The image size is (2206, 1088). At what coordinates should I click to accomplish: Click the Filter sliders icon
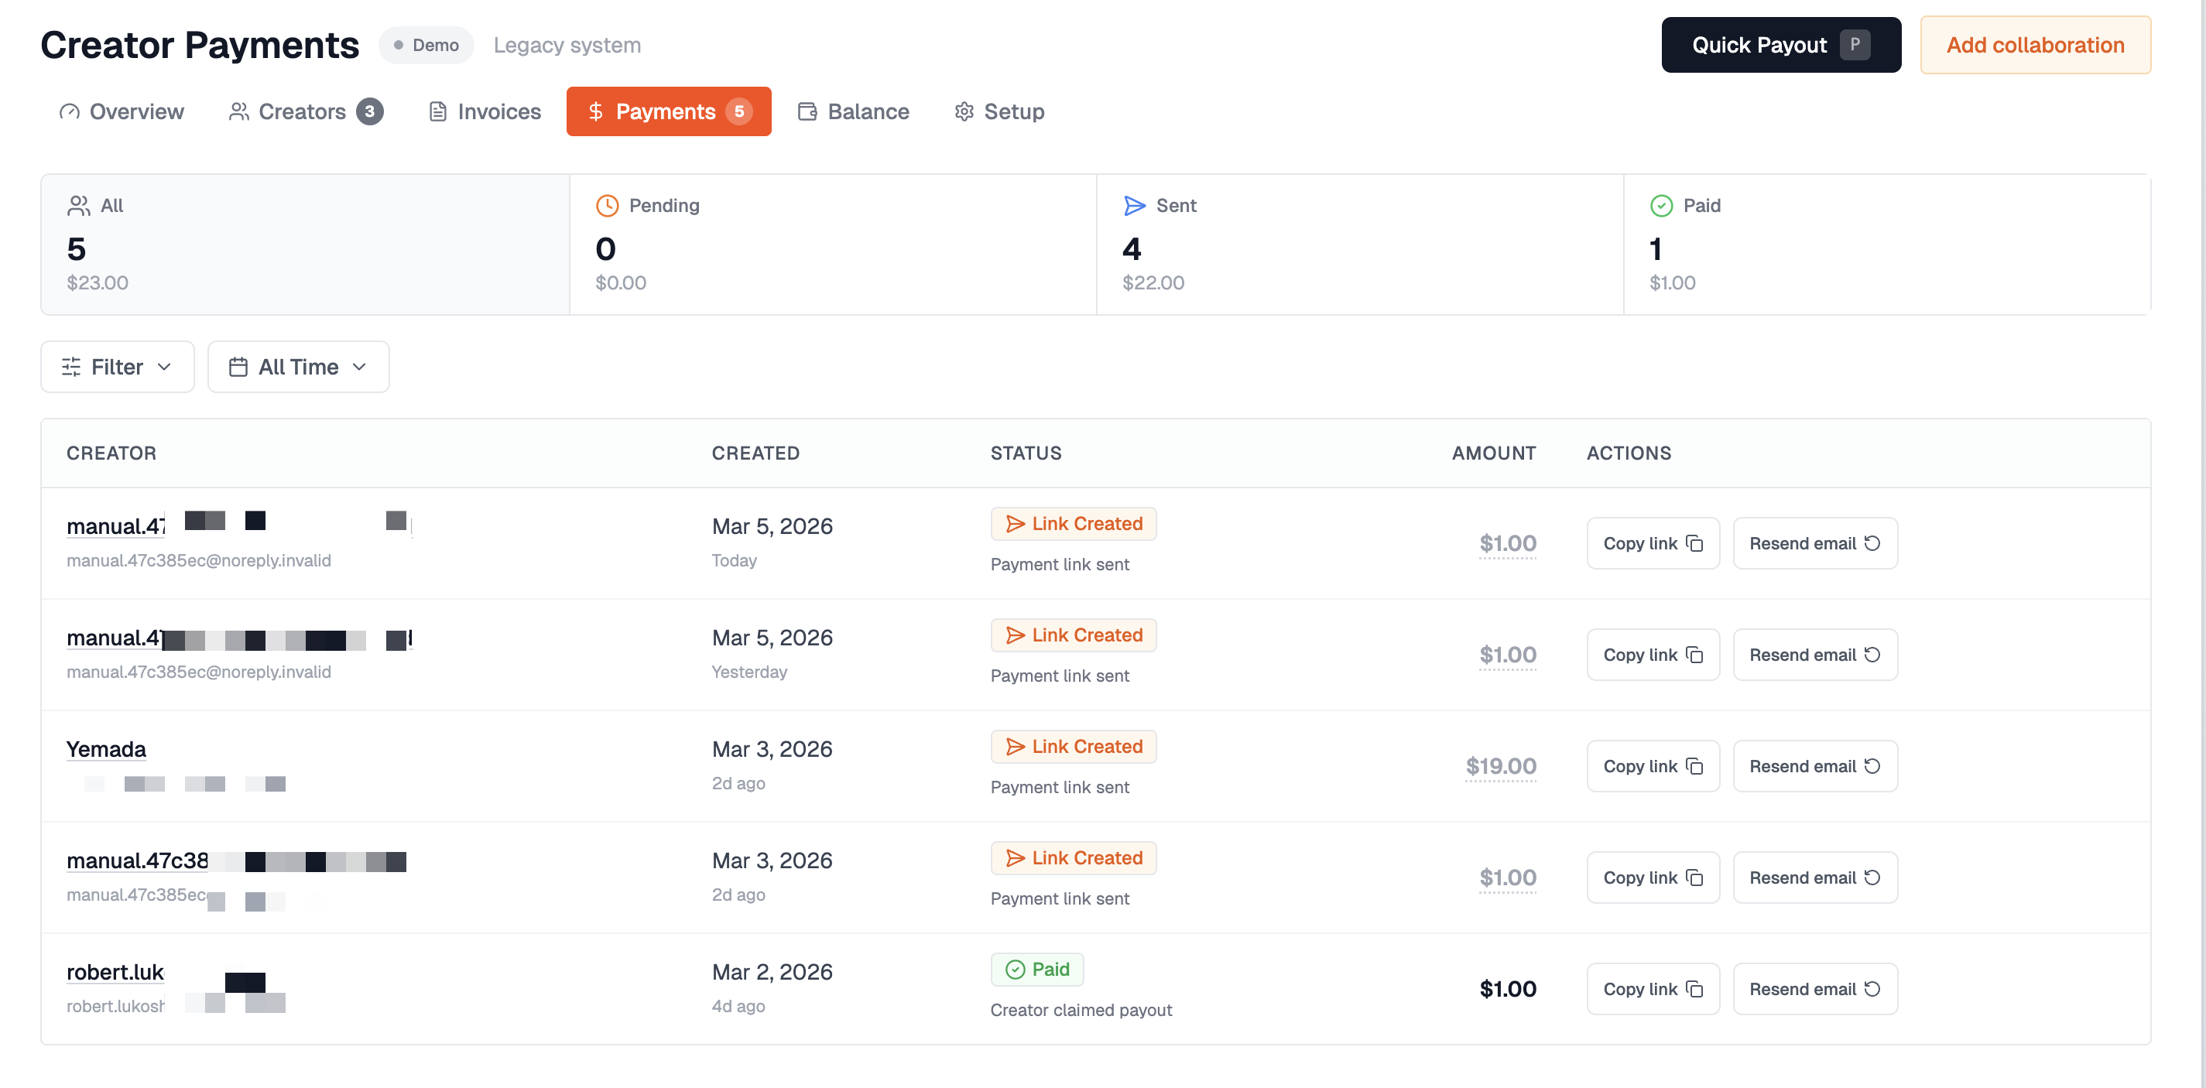(x=72, y=366)
